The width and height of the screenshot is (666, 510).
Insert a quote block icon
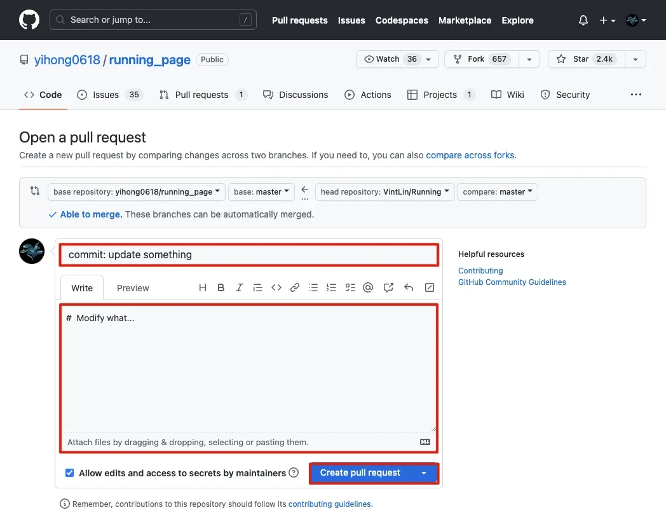[257, 287]
